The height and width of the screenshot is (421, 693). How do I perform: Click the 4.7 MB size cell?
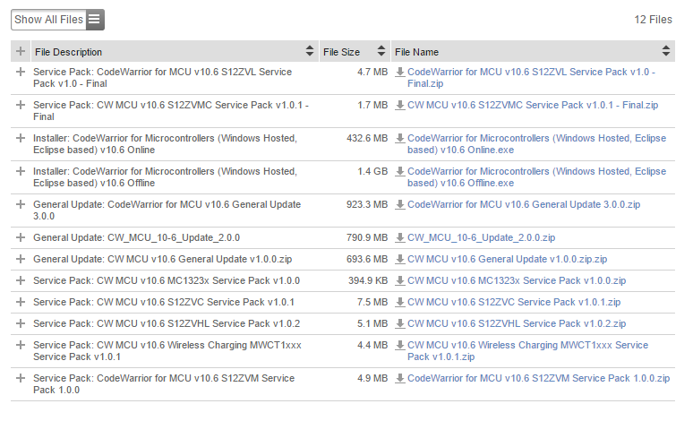tap(372, 72)
